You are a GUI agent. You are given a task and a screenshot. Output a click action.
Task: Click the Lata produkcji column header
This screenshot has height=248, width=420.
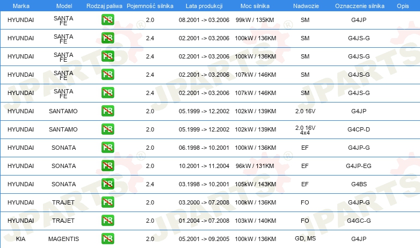click(204, 6)
